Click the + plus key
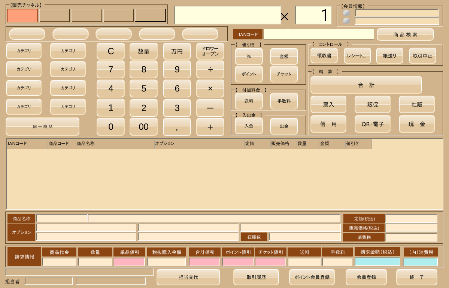Screen dimensions: 449x288 click(x=210, y=127)
